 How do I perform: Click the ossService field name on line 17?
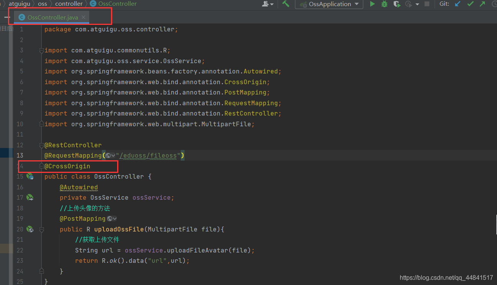click(152, 197)
